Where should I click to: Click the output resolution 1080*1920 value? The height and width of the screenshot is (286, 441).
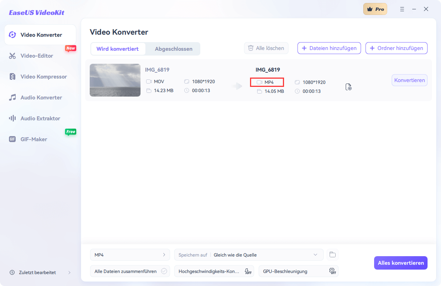(x=314, y=82)
